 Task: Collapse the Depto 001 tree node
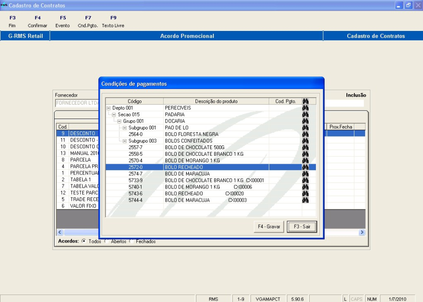click(x=109, y=108)
